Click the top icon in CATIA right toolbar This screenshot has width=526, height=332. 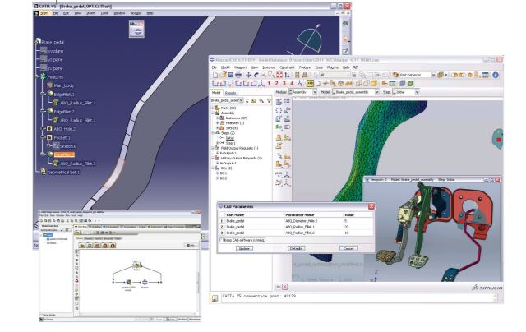345,24
